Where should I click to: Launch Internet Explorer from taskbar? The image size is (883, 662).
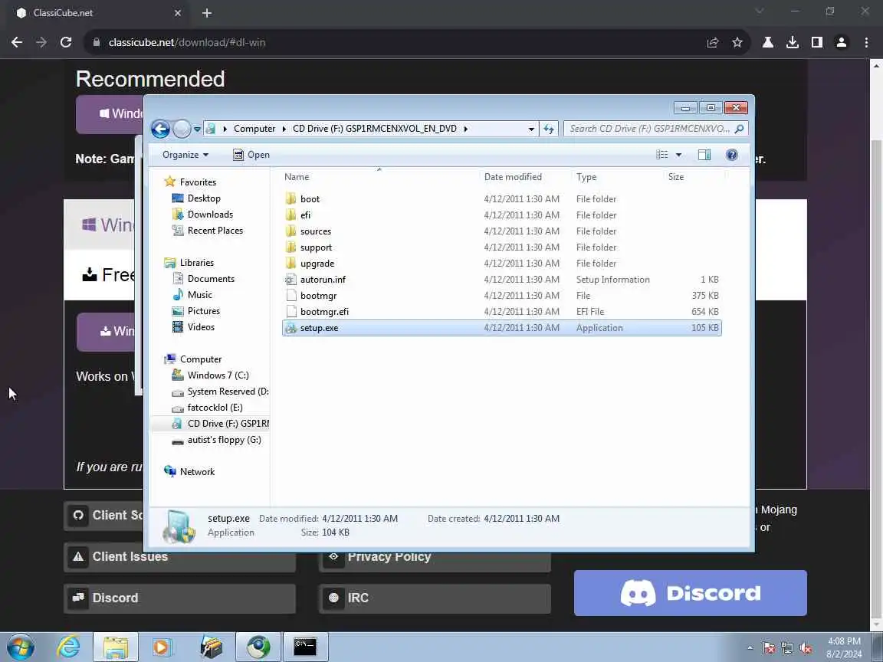tap(68, 647)
